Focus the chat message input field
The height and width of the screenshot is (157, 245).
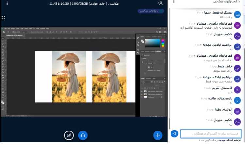[x=211, y=134]
